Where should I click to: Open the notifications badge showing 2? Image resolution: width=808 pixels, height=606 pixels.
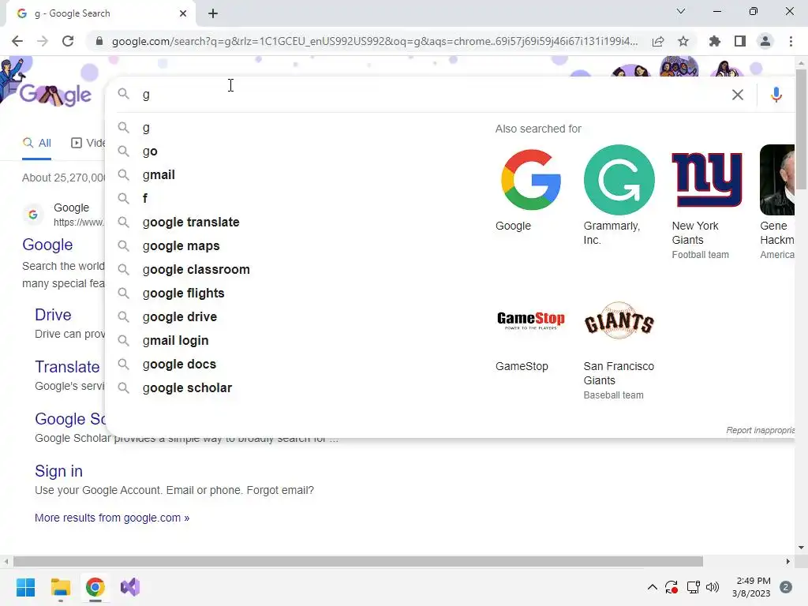coord(786,587)
